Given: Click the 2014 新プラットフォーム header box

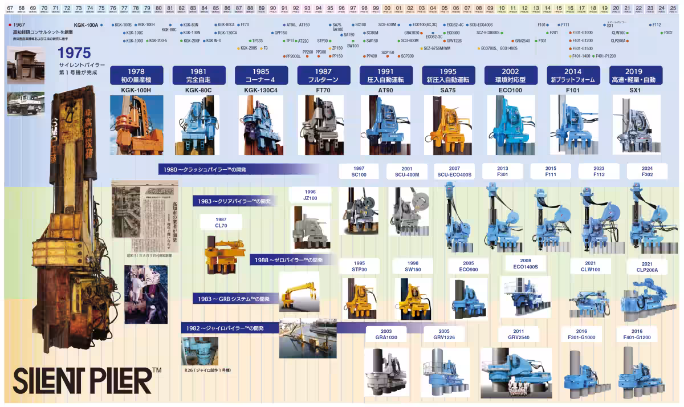Looking at the screenshot, I should (x=572, y=76).
